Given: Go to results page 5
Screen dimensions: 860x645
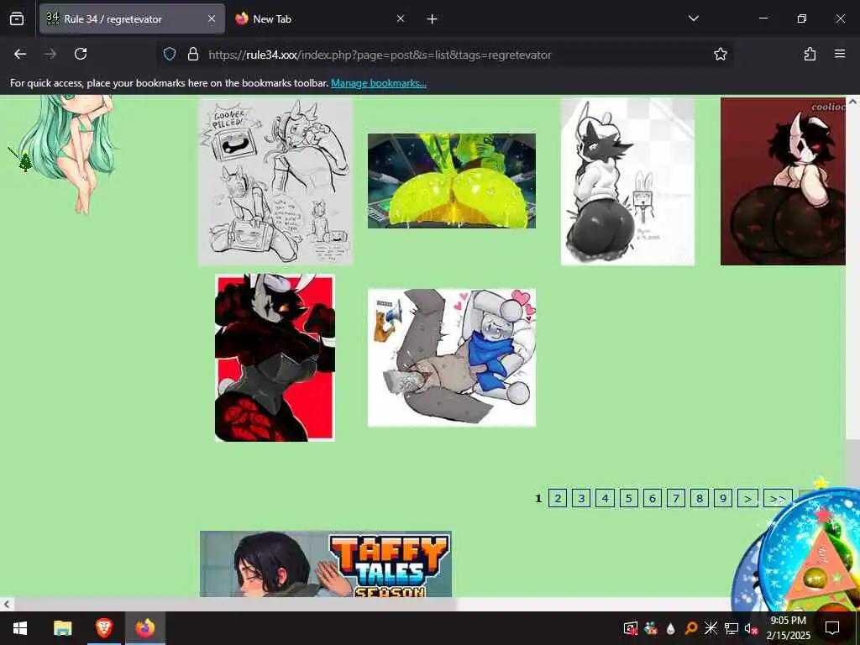Looking at the screenshot, I should tap(628, 498).
